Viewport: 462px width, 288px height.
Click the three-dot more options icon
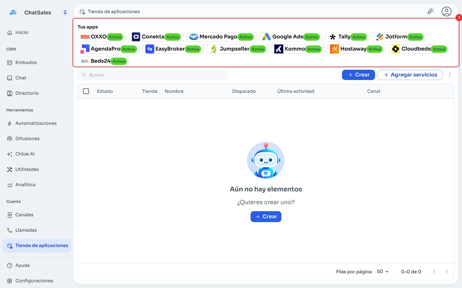click(x=450, y=75)
